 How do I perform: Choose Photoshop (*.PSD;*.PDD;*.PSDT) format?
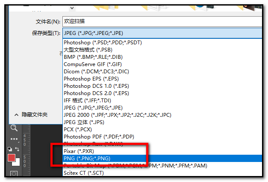click(x=162, y=43)
